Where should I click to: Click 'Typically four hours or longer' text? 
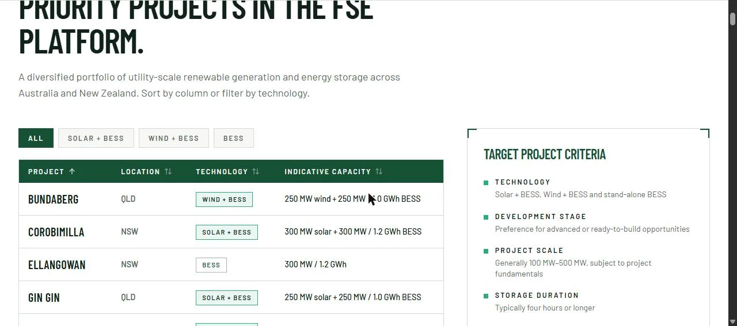(x=545, y=308)
